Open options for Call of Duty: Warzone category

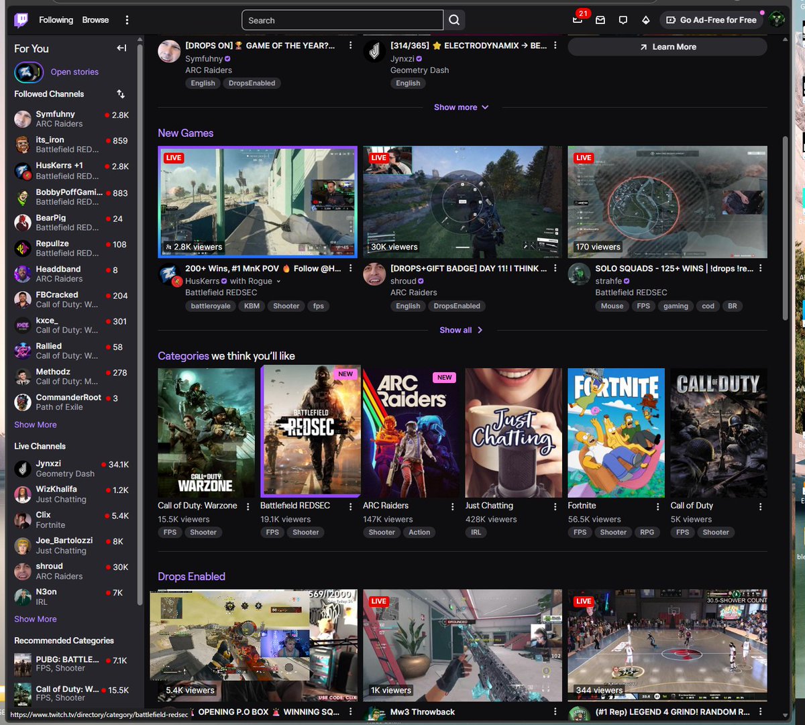point(248,506)
